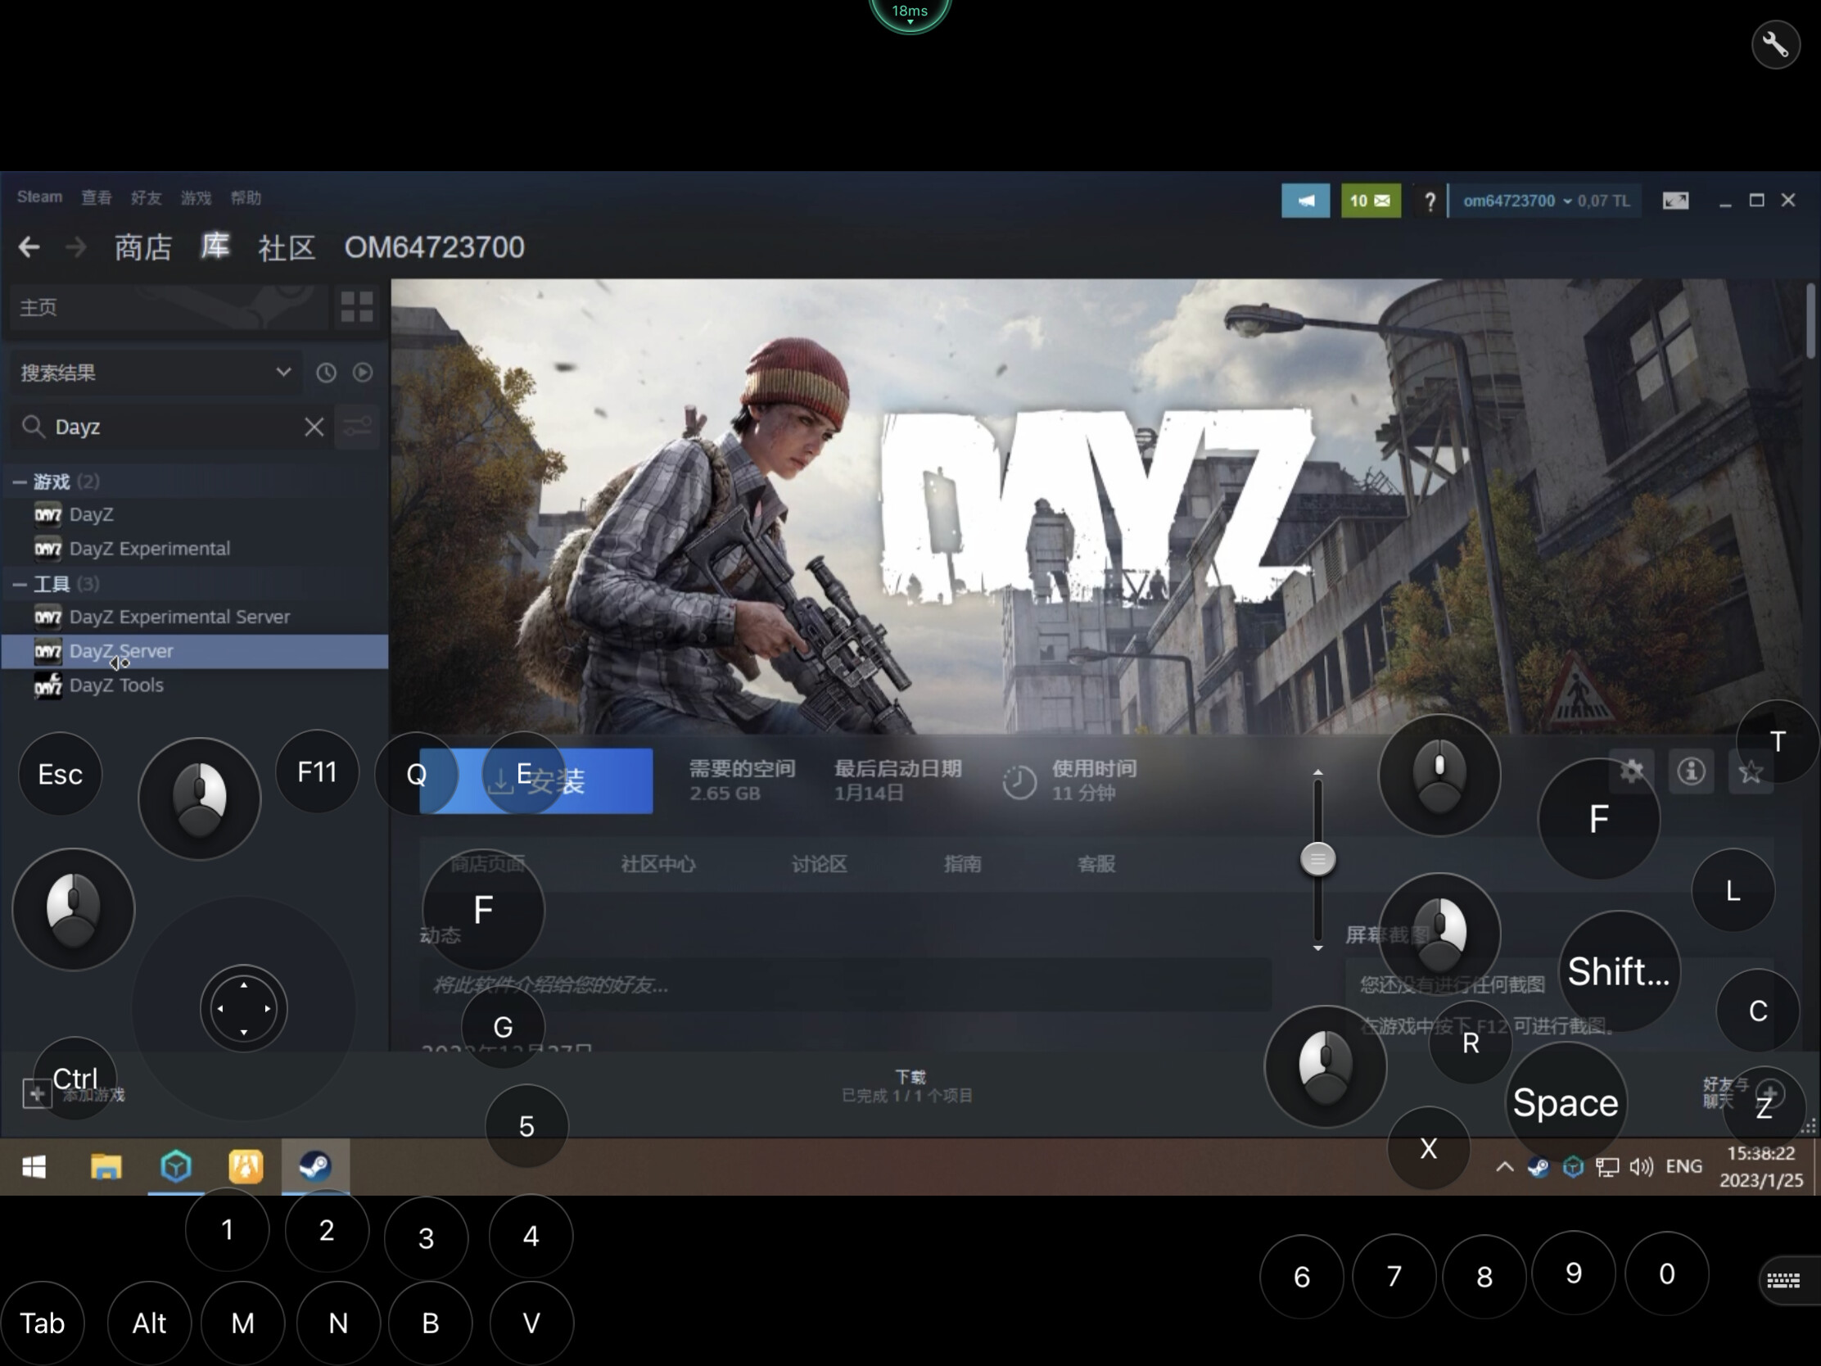Screen dimensions: 1821x1366
Task: Tap the scroll-wheel mouse overlay button
Action: tap(1439, 775)
